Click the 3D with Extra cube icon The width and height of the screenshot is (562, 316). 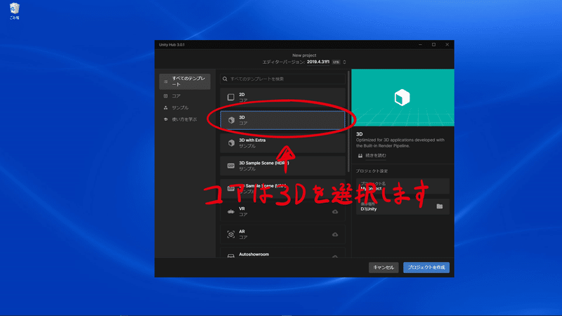pyautogui.click(x=231, y=143)
